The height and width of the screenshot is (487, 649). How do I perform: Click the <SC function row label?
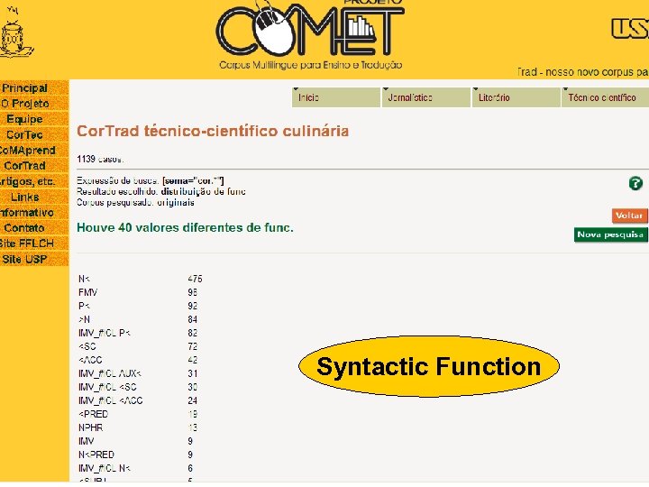pyautogui.click(x=87, y=346)
